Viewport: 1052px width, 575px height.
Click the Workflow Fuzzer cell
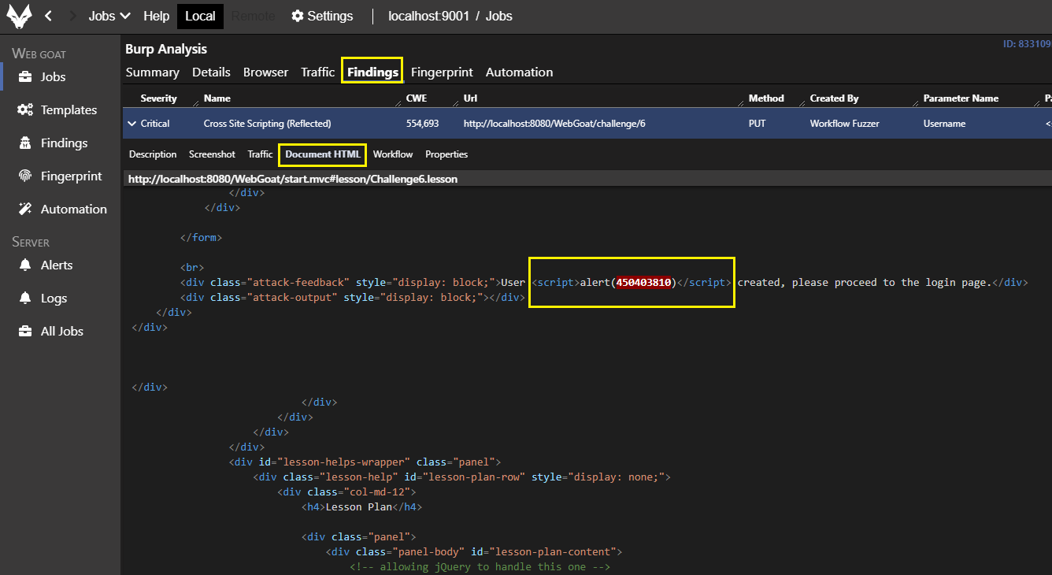(845, 124)
